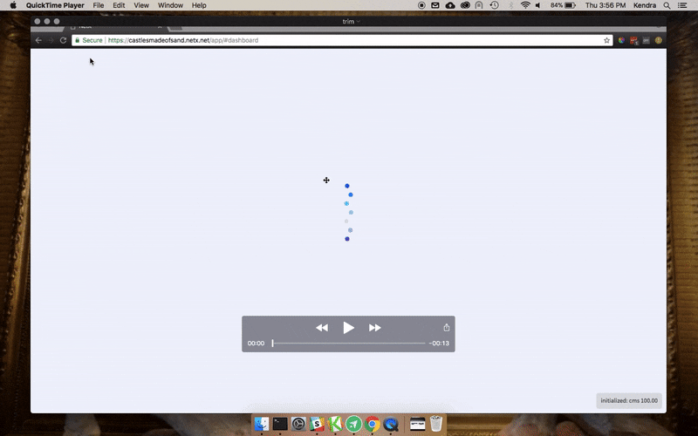Click the rewind button in player controls
The width and height of the screenshot is (698, 436).
coord(322,328)
